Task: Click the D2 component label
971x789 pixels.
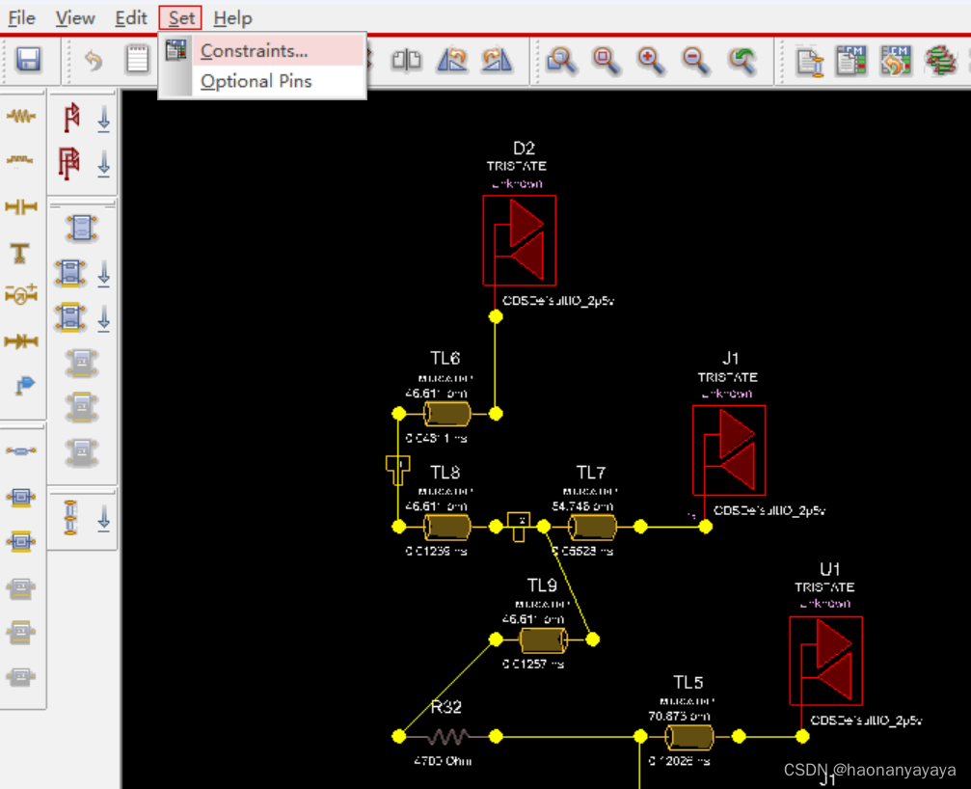Action: 524,148
